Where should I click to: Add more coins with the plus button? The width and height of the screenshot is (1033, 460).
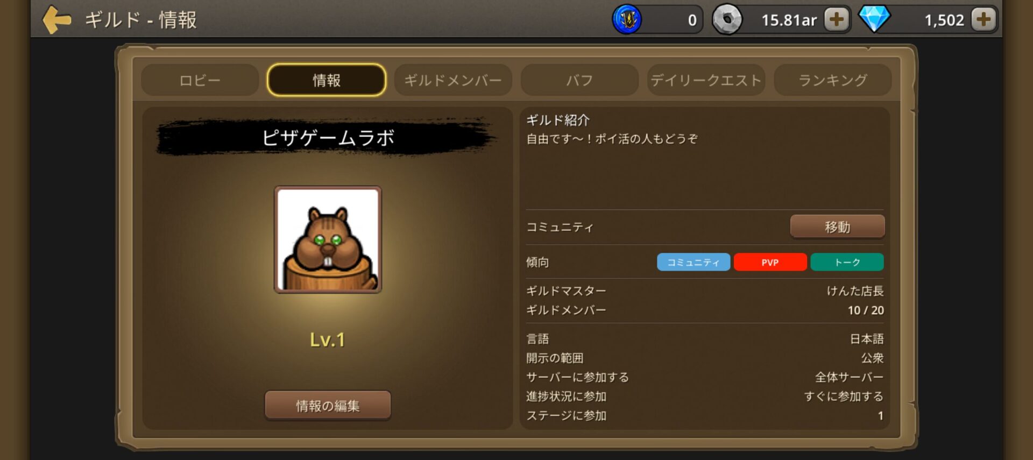tap(836, 19)
